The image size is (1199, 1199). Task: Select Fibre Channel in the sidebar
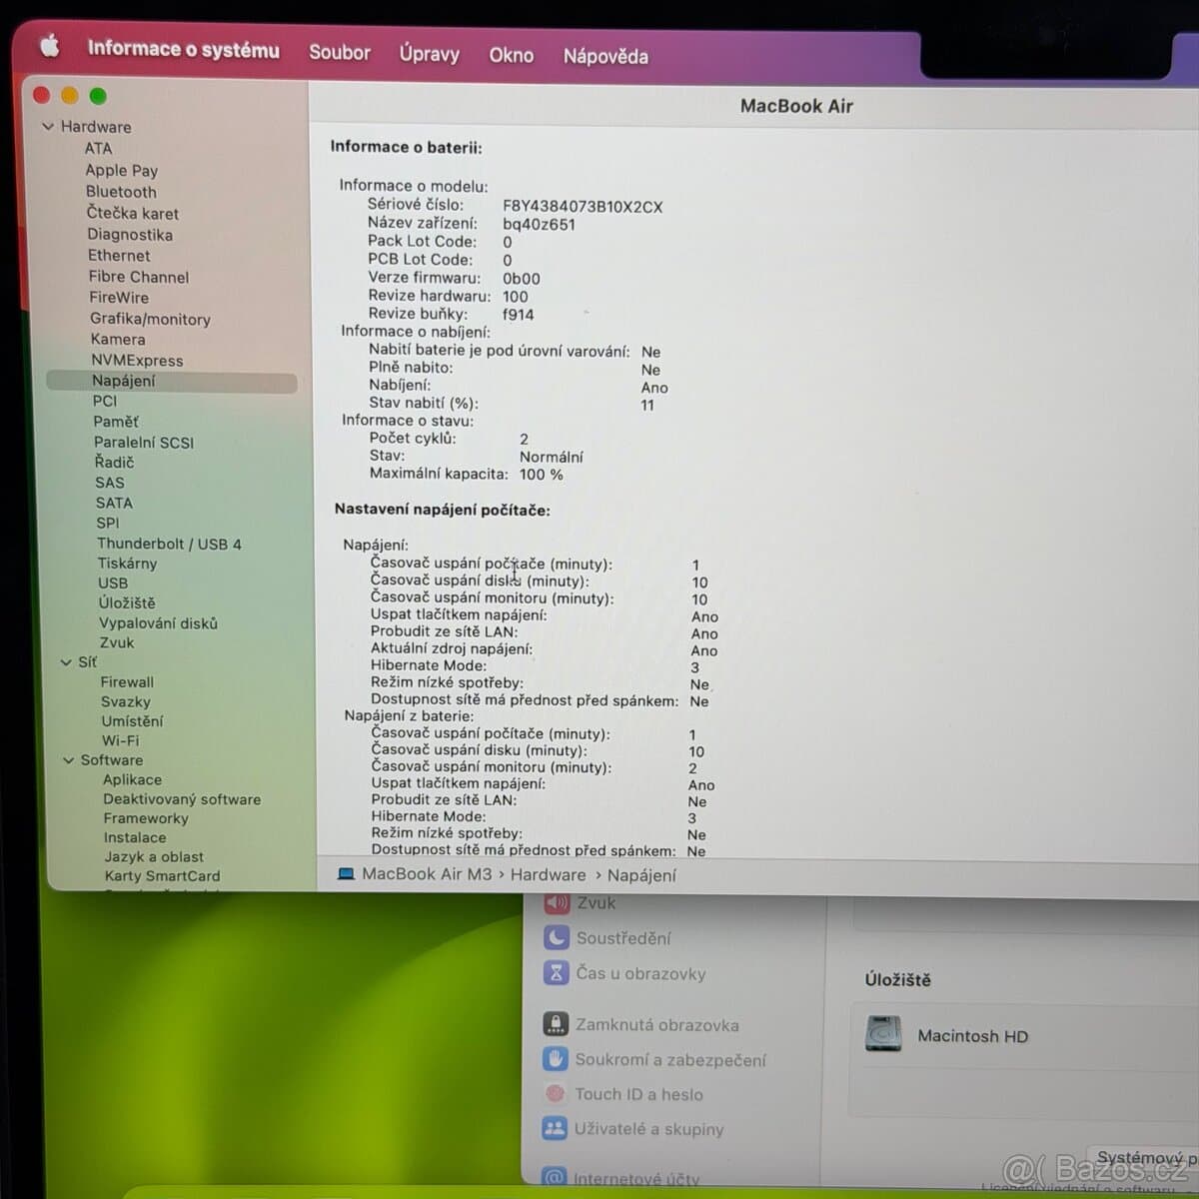click(x=139, y=277)
